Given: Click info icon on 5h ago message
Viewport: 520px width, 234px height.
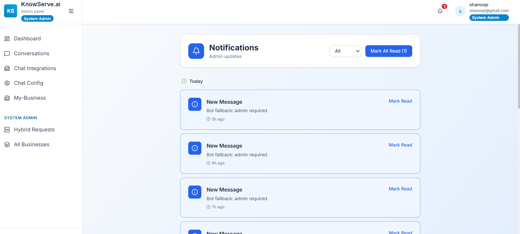Looking at the screenshot, I should click(195, 104).
